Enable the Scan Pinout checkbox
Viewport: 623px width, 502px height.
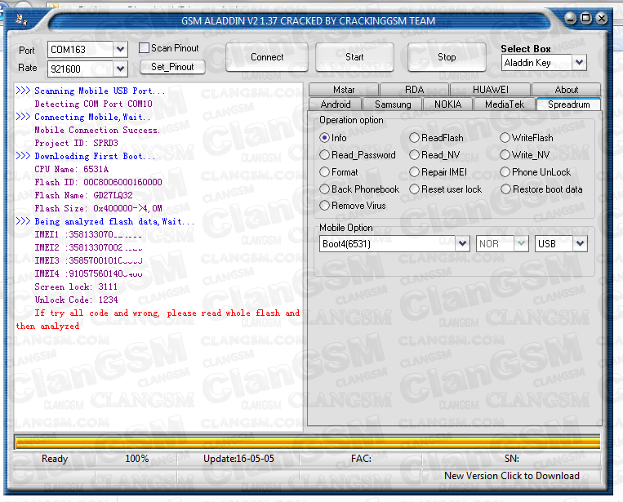[144, 48]
